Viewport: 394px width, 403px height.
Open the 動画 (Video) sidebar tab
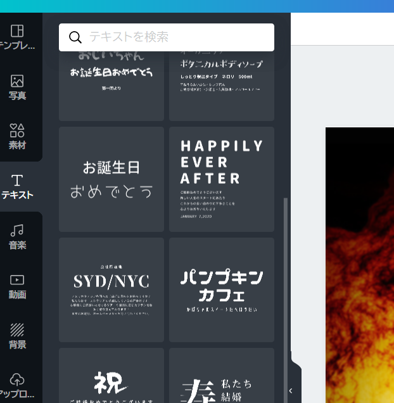pos(17,286)
